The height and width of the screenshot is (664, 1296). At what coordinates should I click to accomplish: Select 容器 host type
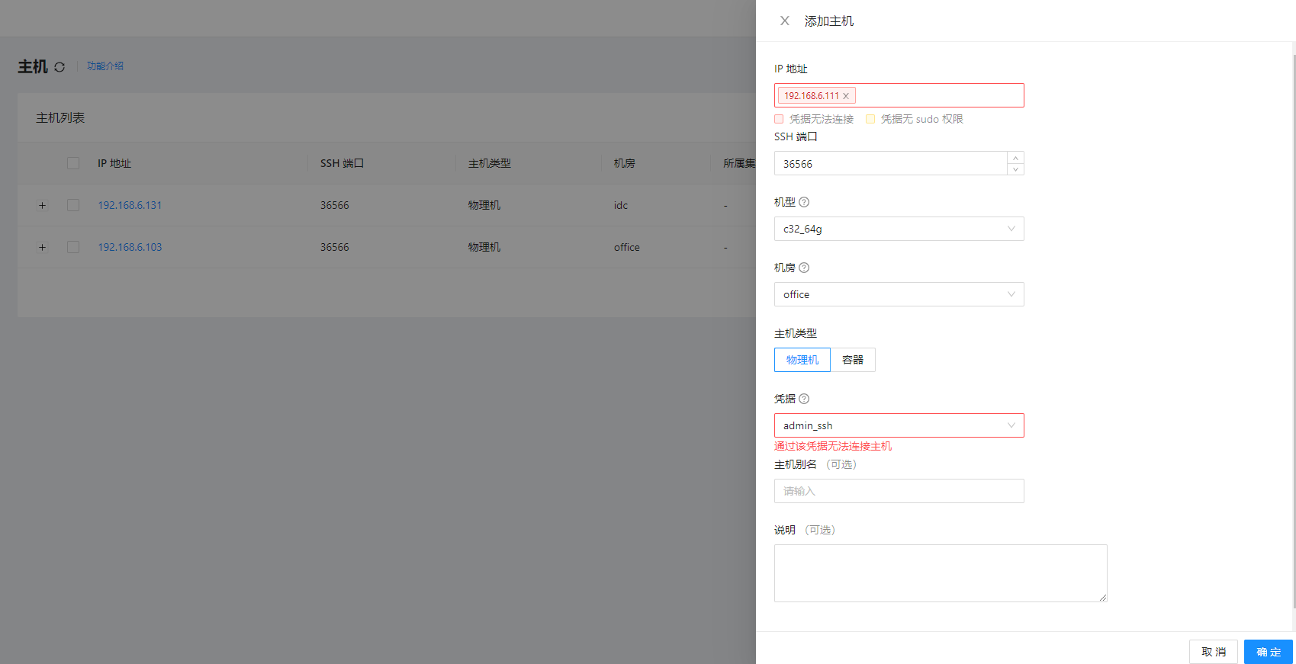coord(853,360)
